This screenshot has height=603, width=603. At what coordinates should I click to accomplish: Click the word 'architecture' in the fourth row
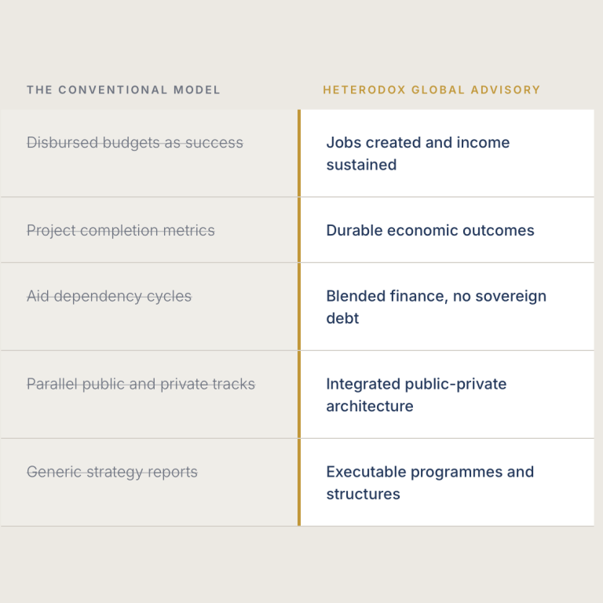coord(370,406)
